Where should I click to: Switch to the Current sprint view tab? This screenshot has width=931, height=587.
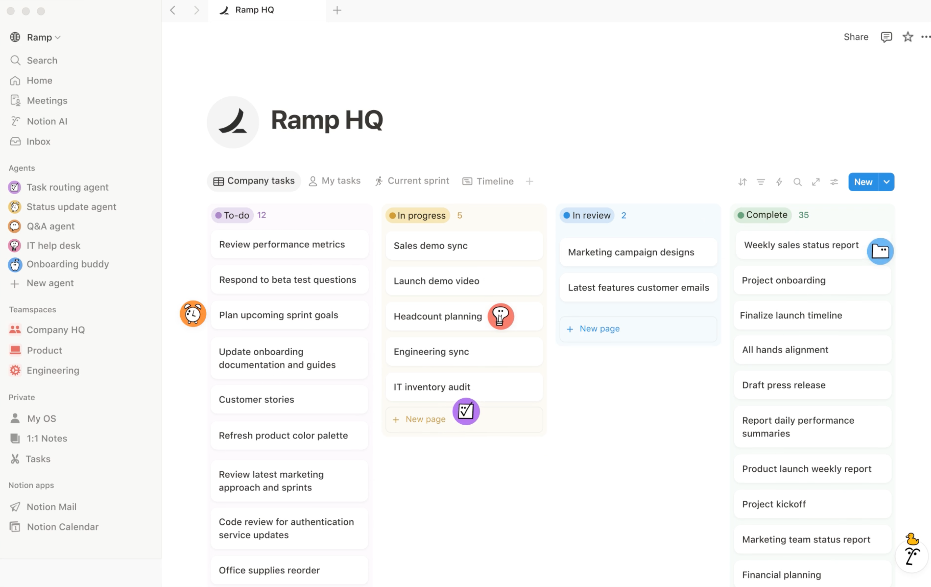[x=412, y=181]
